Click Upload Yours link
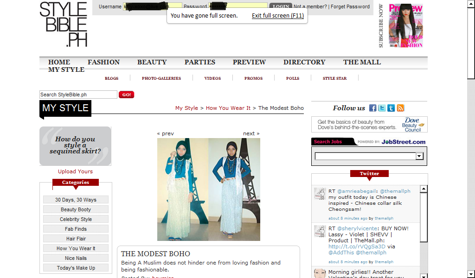The height and width of the screenshot is (278, 475). pyautogui.click(x=76, y=171)
